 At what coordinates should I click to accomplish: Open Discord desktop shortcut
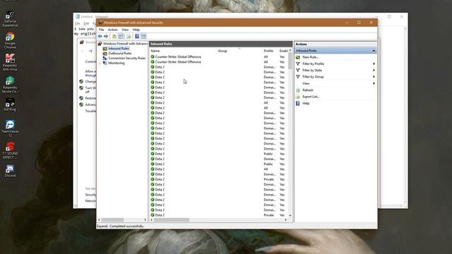(x=10, y=171)
